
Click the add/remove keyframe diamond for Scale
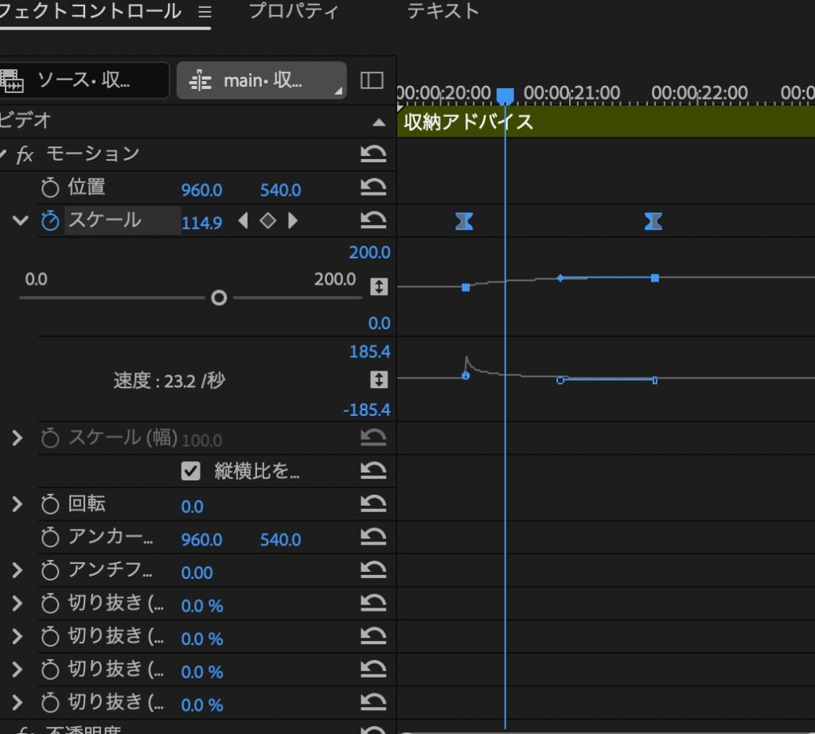click(x=268, y=221)
